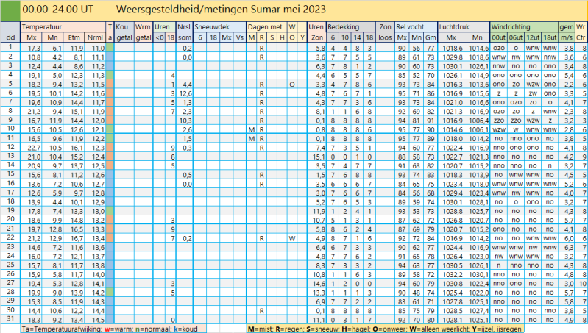
Task: Select the row label 15 in dd column
Action: point(10,173)
